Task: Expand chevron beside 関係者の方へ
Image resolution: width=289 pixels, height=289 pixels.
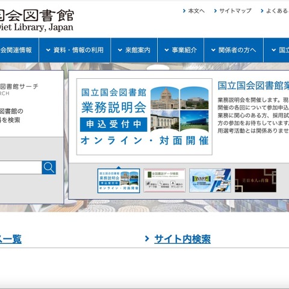Action: pyautogui.click(x=213, y=50)
